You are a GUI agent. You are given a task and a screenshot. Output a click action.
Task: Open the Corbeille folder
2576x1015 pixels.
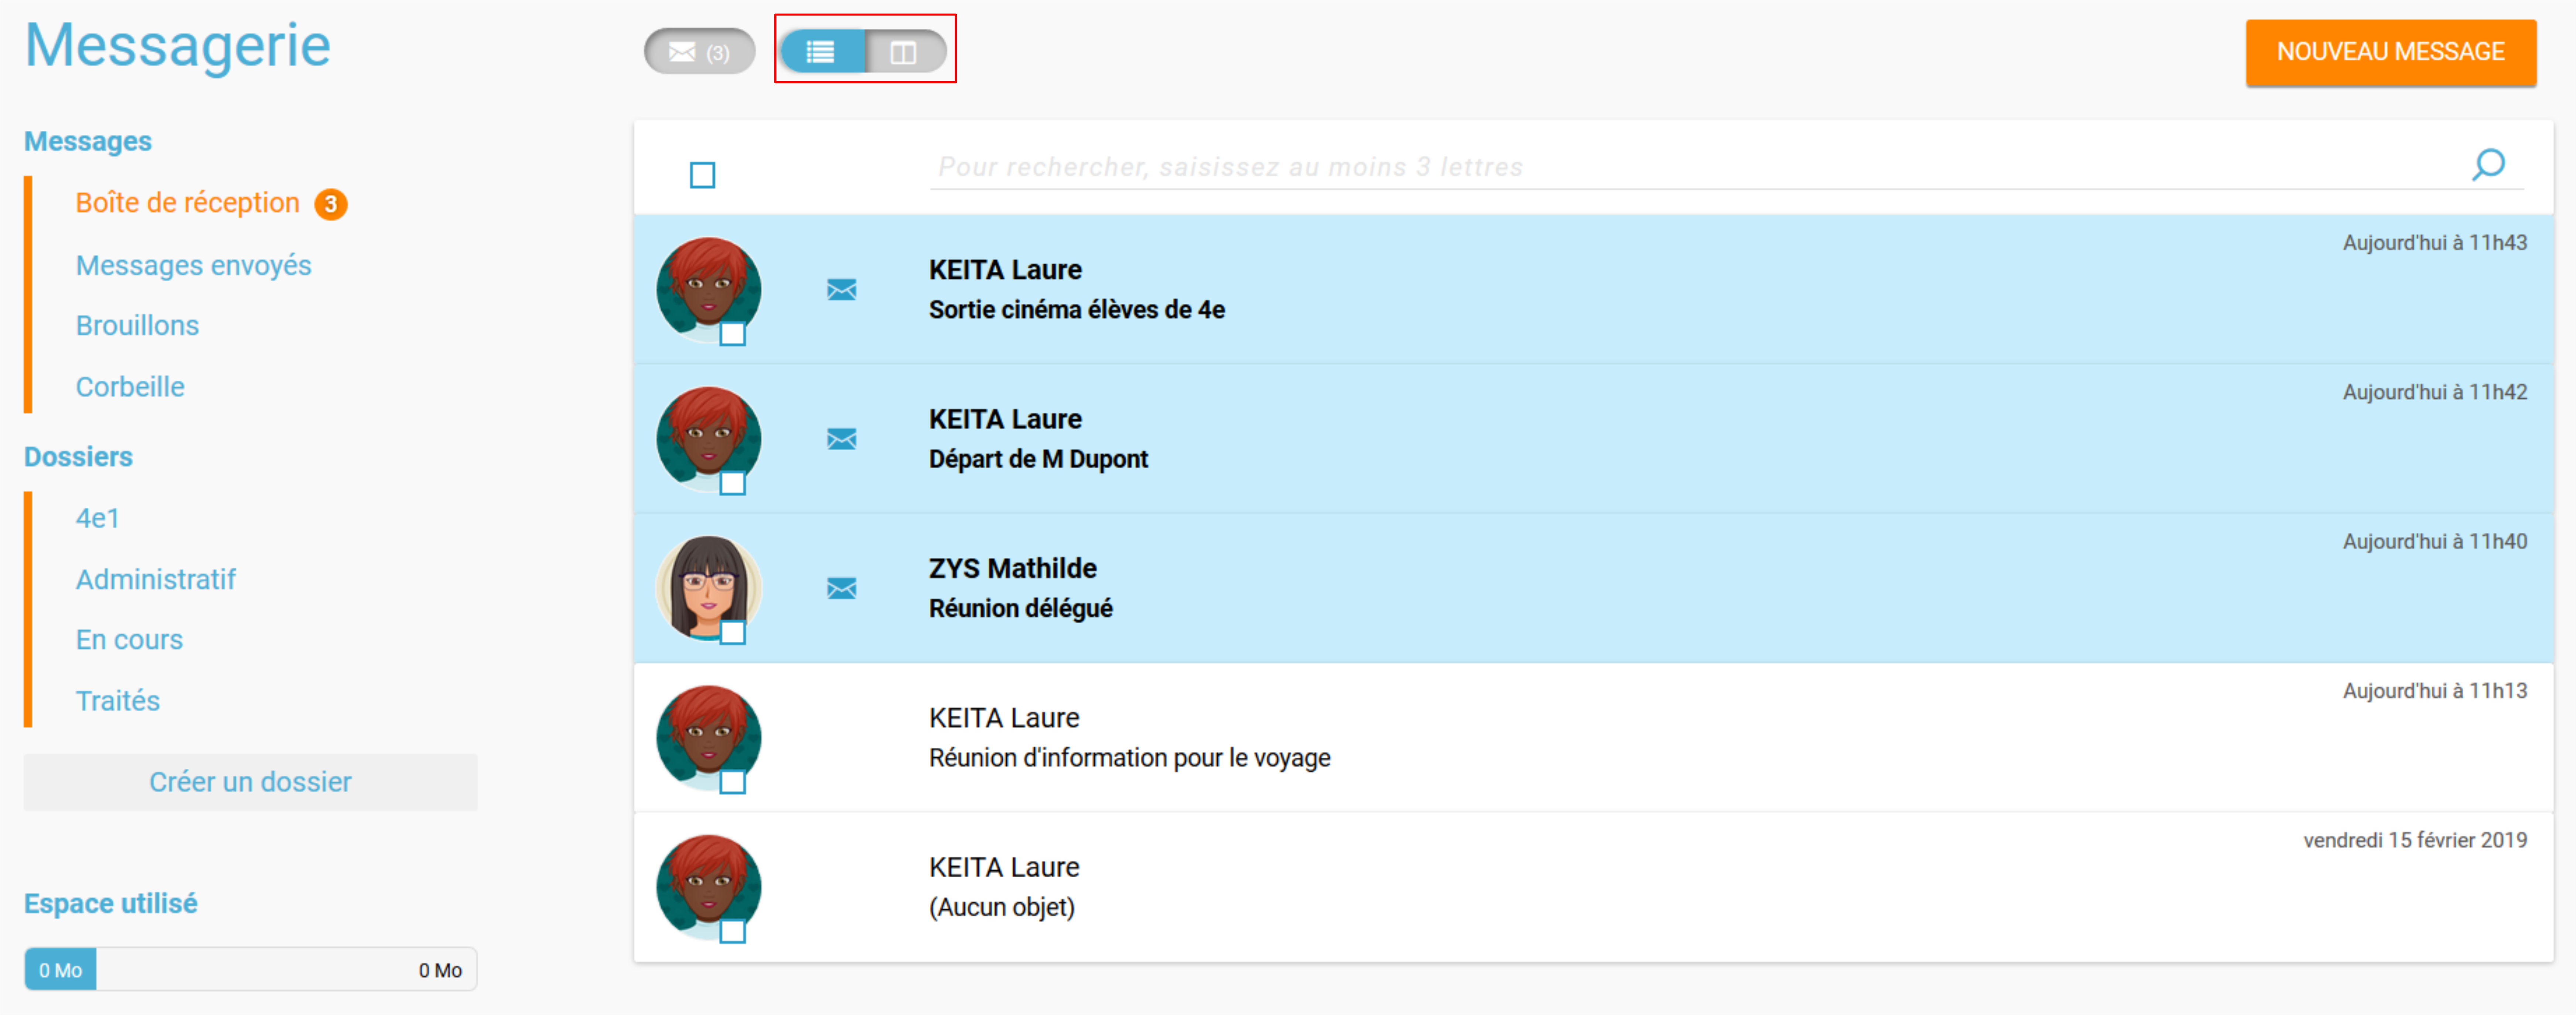[x=130, y=387]
